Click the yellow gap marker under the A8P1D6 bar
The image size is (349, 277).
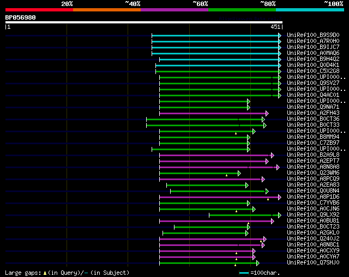268,199
